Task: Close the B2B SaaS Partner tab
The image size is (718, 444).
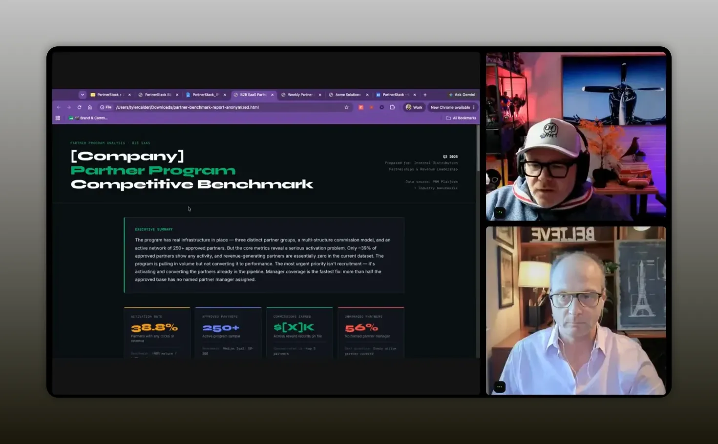Action: (x=273, y=95)
